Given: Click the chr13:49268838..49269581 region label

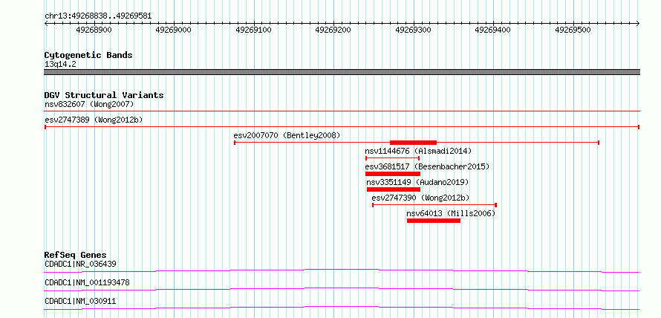Looking at the screenshot, I should 98,16.
